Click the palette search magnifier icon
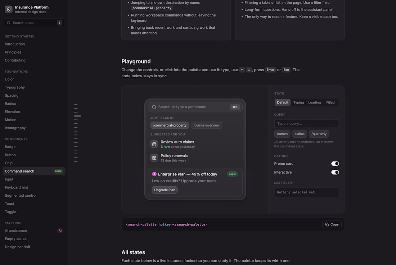Viewport: 396px width, 265px height. click(x=154, y=107)
